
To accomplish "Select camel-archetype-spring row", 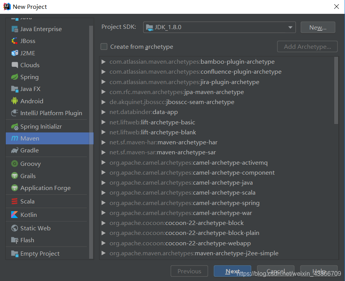I will pos(217,203).
